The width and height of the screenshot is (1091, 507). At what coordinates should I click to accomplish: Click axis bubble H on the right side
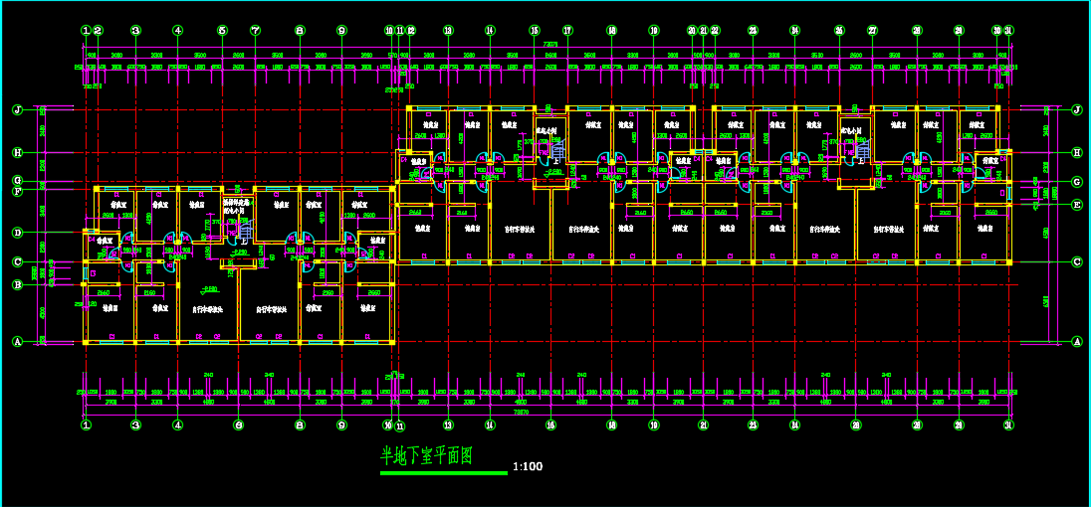click(x=1076, y=152)
